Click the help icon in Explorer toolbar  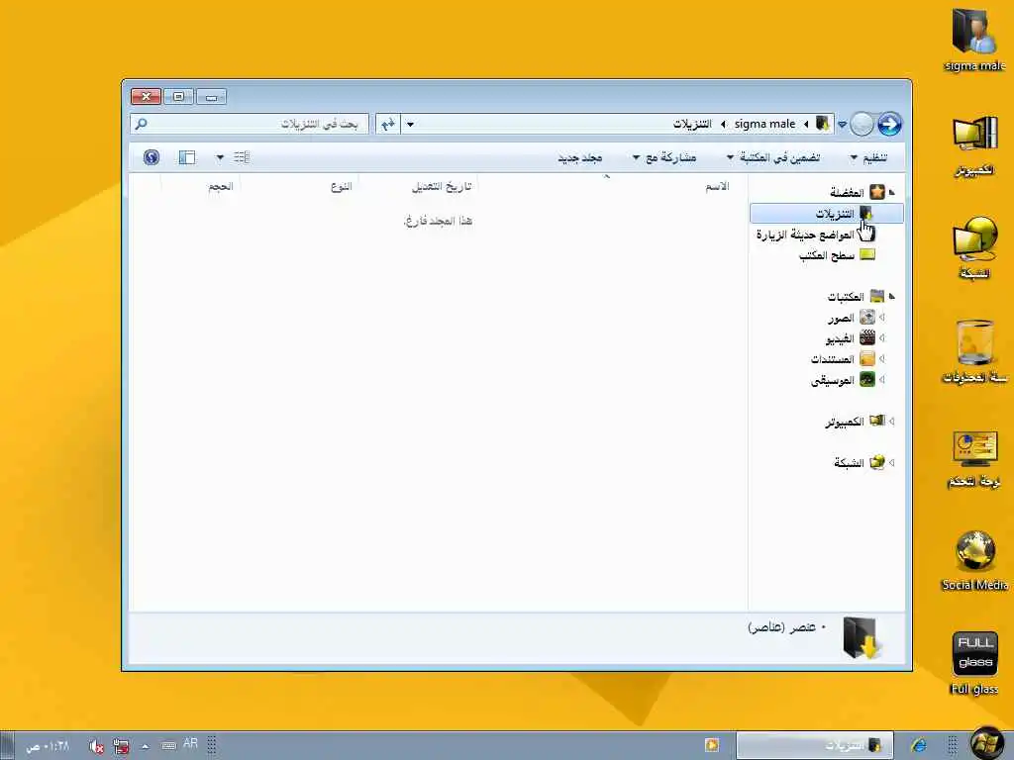[152, 157]
